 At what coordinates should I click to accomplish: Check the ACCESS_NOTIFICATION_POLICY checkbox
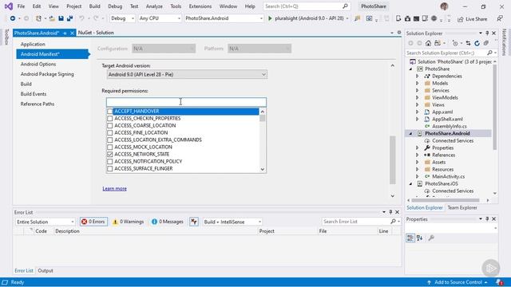pos(110,161)
